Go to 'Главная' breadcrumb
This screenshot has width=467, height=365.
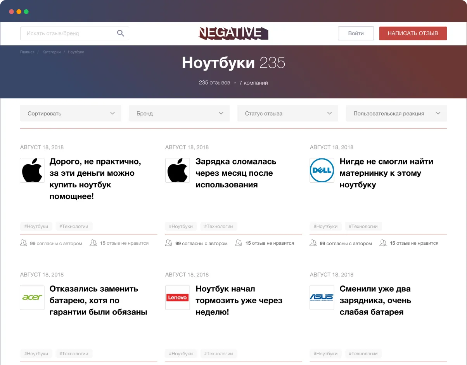click(x=27, y=52)
